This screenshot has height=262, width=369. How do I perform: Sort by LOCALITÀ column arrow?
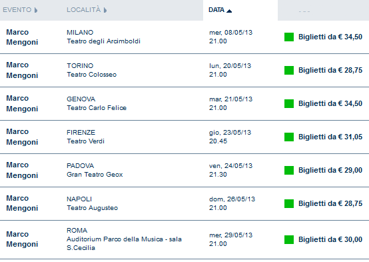coord(105,10)
